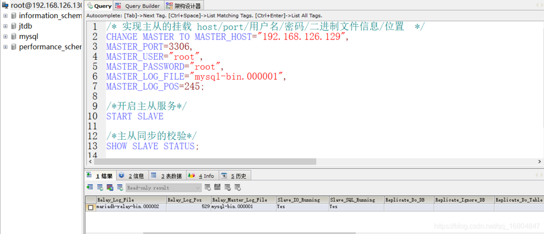This screenshot has height=234, width=544.
Task: Click the Relay_Master_Log_File column header
Action: point(244,200)
